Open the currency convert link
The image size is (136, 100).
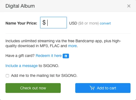point(105,23)
